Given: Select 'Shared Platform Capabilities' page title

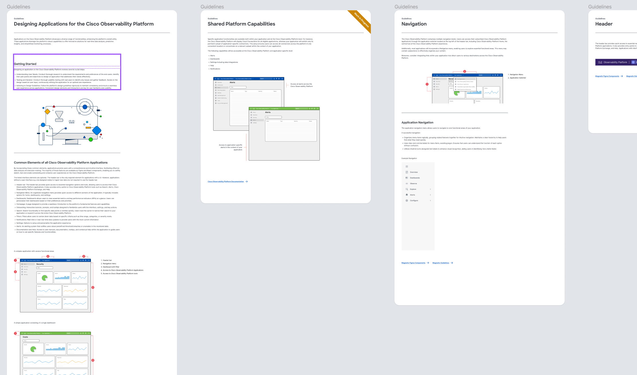Looking at the screenshot, I should click(x=241, y=24).
